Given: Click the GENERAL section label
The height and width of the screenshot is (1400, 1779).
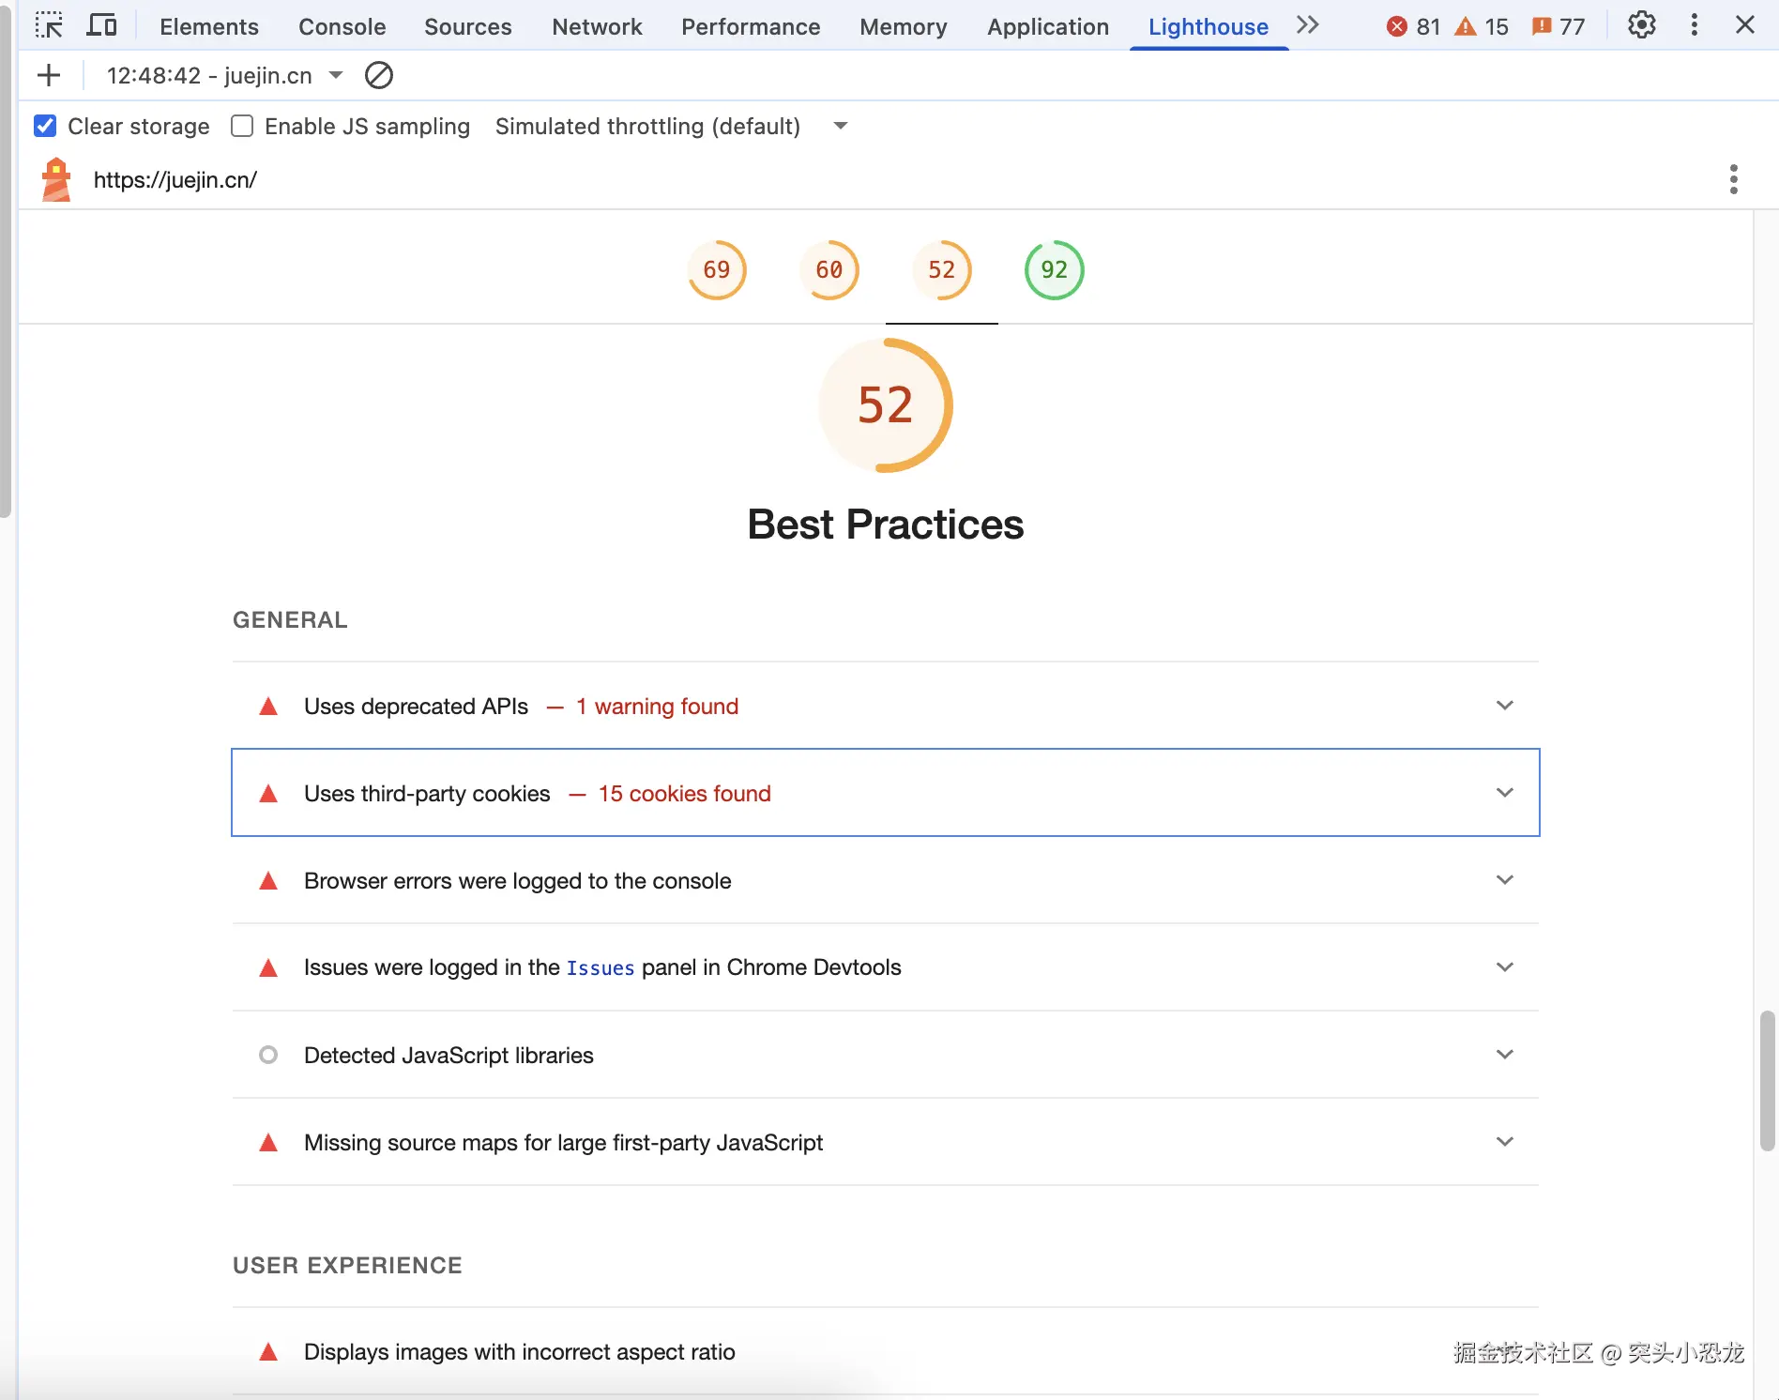Looking at the screenshot, I should point(290,619).
